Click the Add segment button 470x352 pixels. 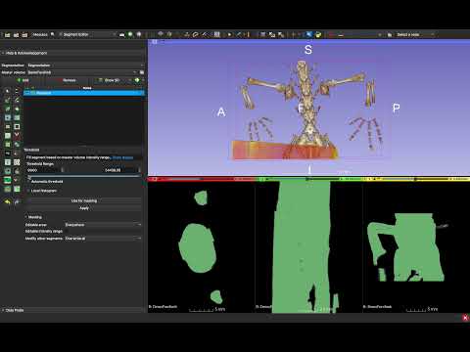(x=23, y=80)
